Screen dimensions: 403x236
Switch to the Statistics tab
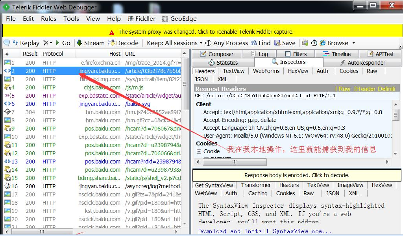(223, 63)
